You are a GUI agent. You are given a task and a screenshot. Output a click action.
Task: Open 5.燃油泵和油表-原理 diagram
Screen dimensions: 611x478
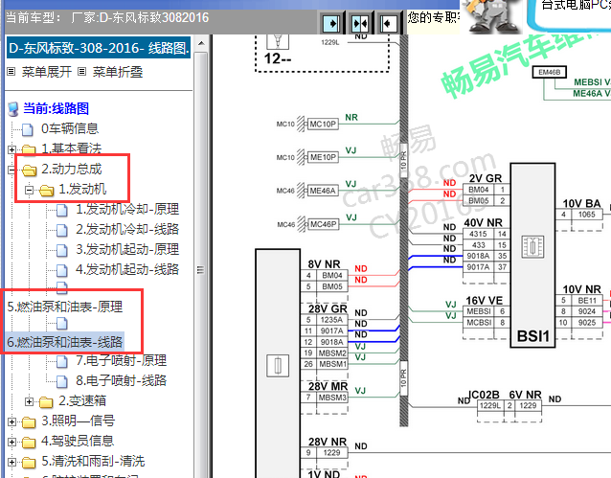[65, 307]
